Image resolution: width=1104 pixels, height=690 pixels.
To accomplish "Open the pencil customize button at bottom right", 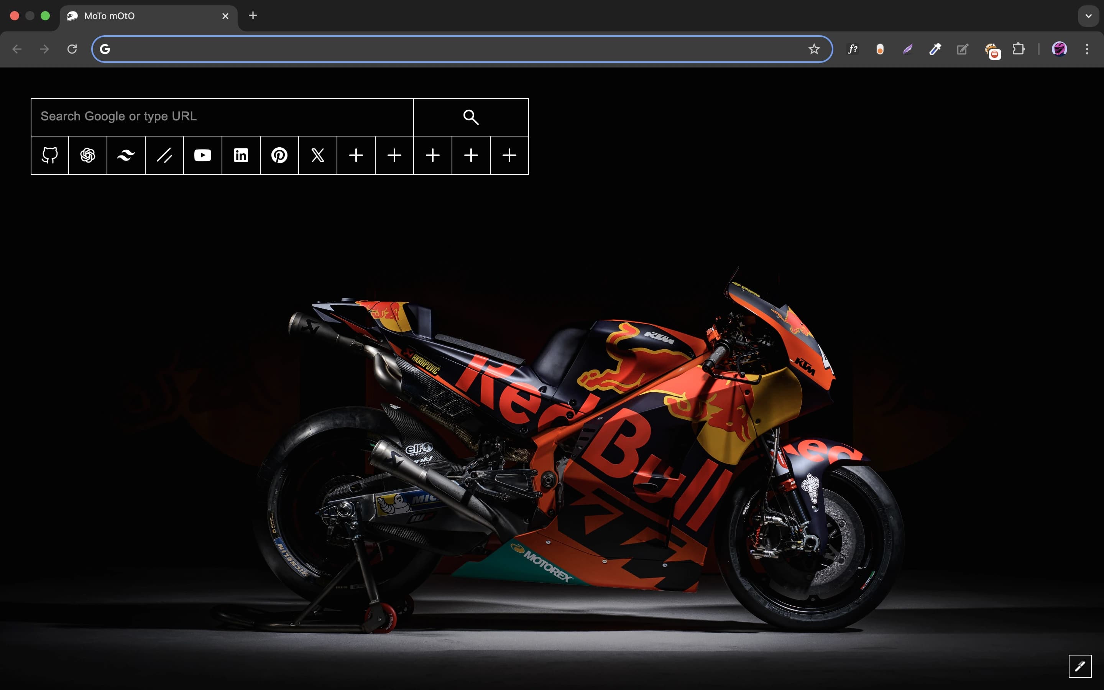I will click(x=1080, y=666).
